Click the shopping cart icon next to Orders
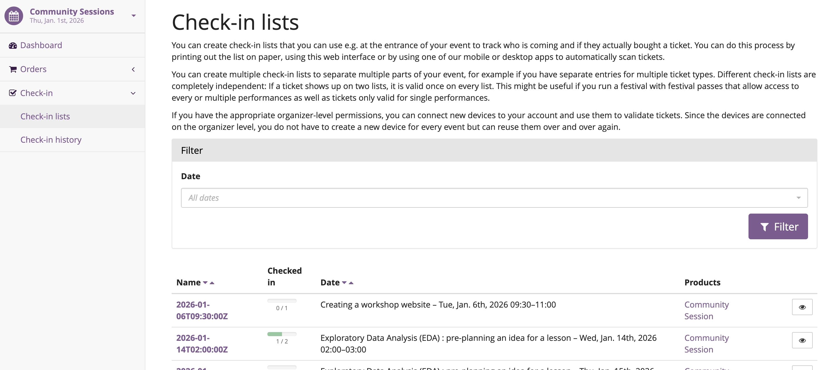 coord(13,69)
